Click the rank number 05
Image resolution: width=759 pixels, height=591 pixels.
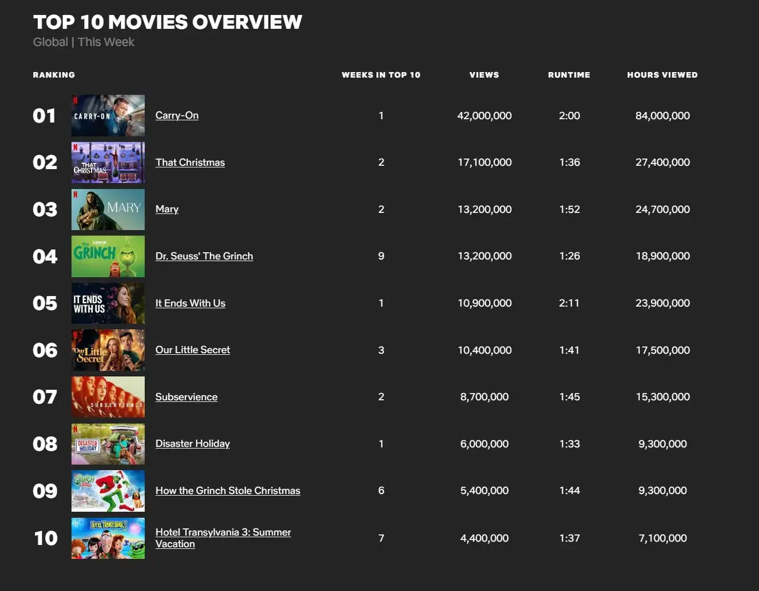(x=45, y=303)
